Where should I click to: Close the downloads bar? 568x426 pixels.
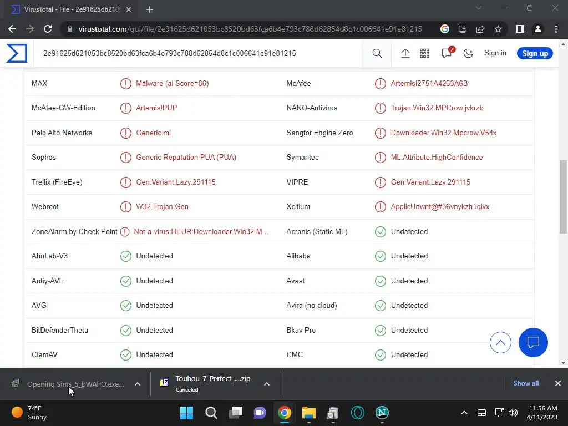coord(558,383)
